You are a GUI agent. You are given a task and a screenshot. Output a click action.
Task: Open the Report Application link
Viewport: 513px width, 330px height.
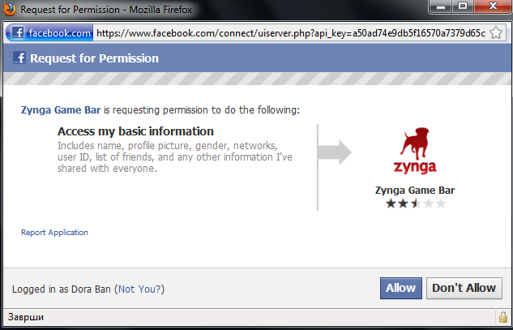pyautogui.click(x=54, y=233)
